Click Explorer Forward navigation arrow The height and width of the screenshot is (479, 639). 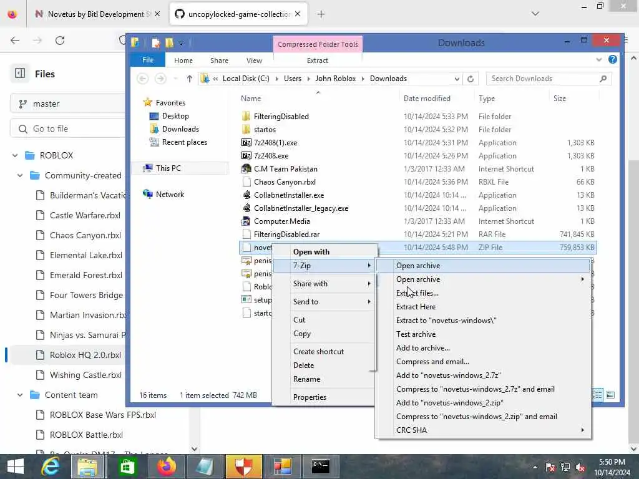coord(160,79)
